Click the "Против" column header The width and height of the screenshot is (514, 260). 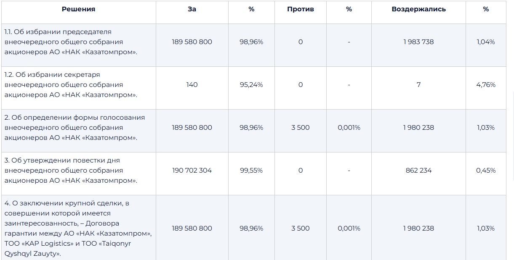point(301,9)
